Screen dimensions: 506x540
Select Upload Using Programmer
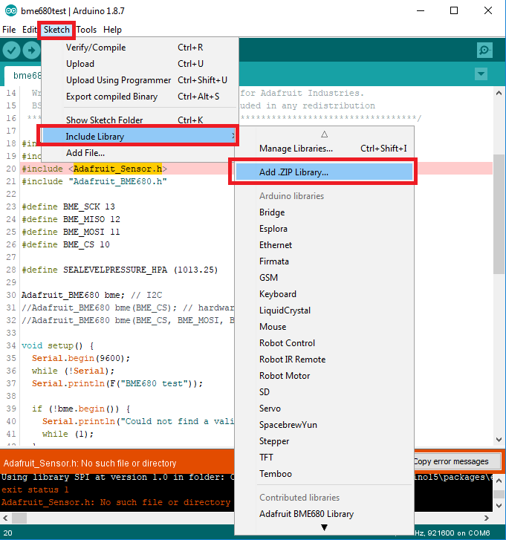[118, 80]
